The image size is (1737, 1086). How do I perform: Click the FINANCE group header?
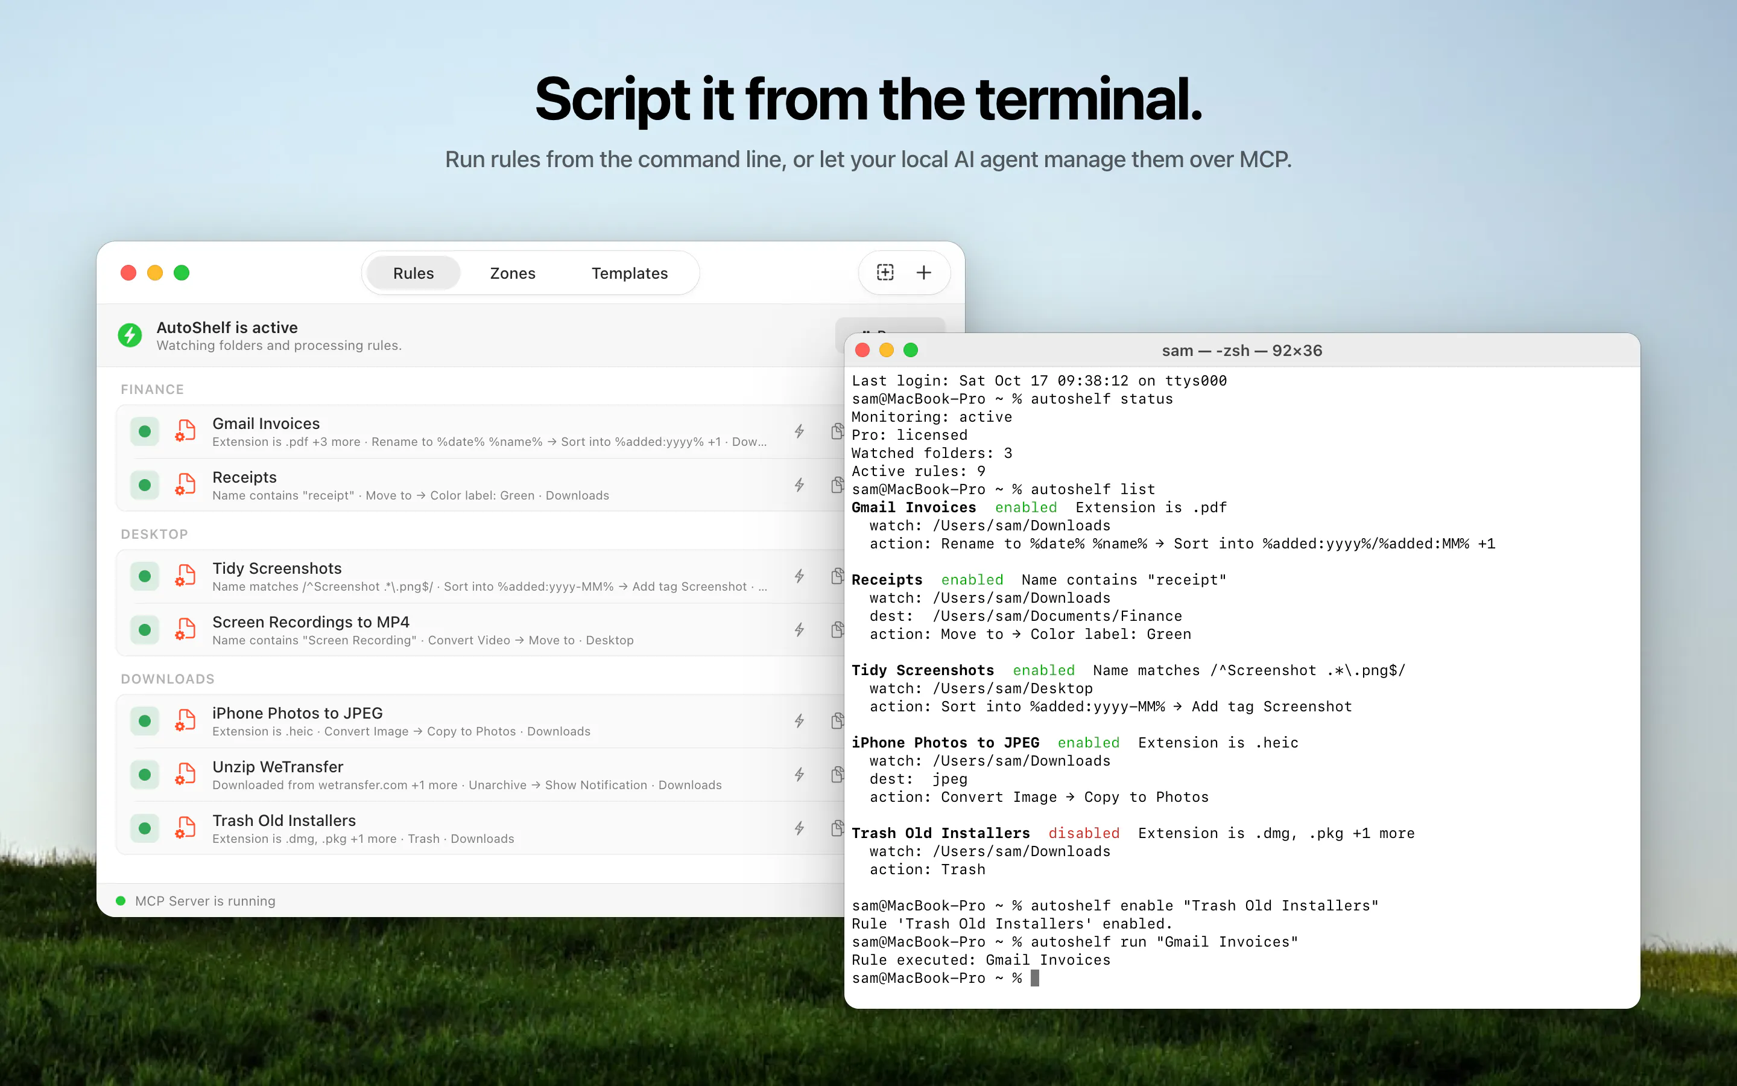pos(152,389)
